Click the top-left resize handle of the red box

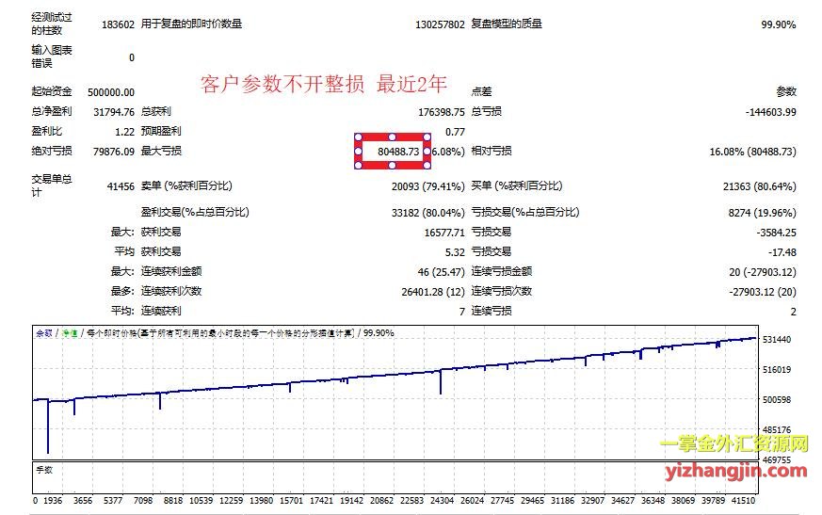(358, 137)
